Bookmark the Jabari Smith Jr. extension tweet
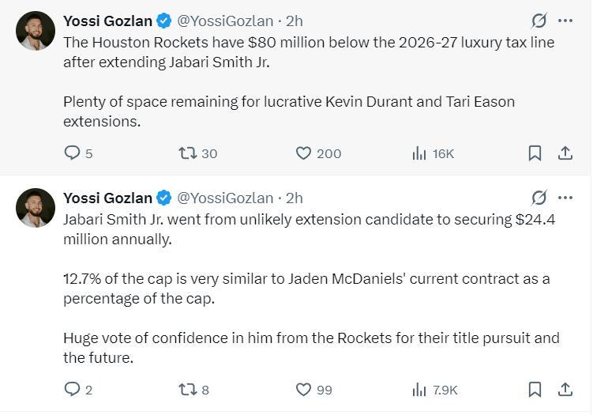The width and height of the screenshot is (593, 415). click(535, 389)
